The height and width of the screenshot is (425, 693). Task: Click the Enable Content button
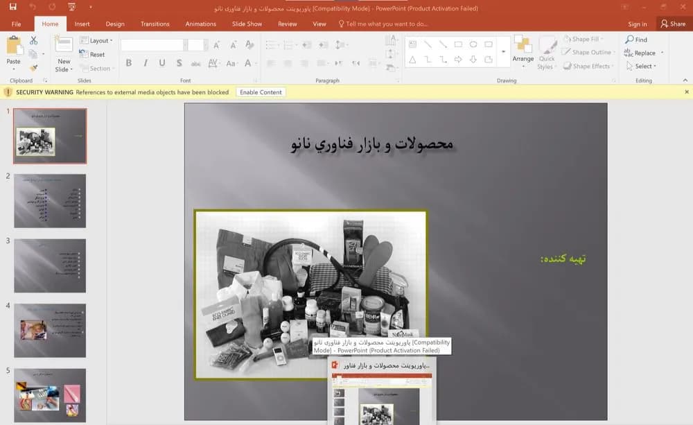click(261, 92)
